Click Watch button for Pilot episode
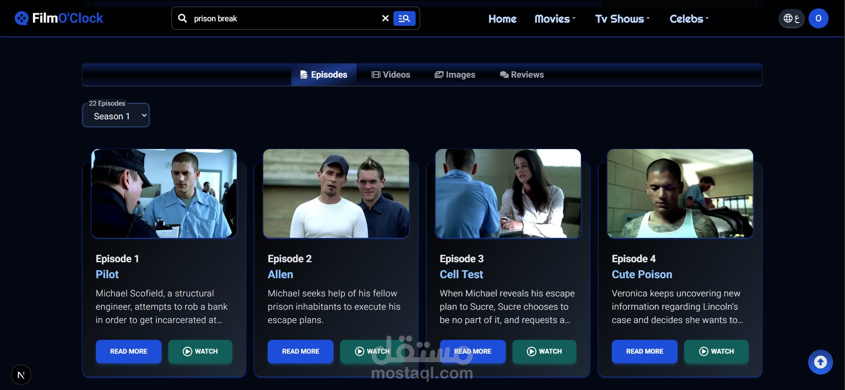Viewport: 845px width, 390px height. 200,351
